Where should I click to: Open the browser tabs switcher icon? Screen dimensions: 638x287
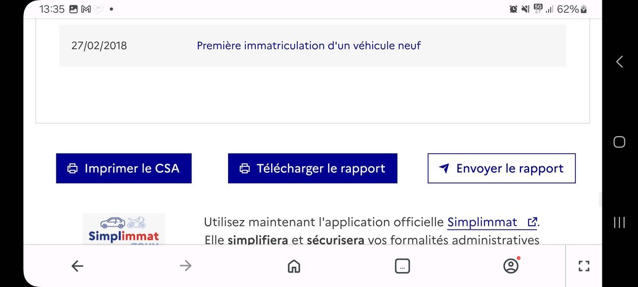402,266
